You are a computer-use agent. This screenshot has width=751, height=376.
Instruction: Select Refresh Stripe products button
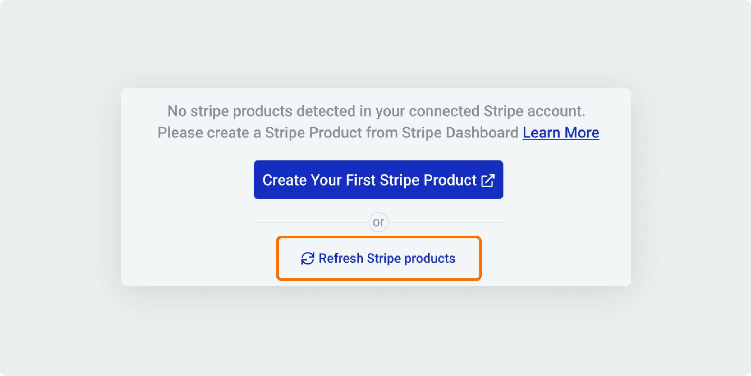click(379, 258)
